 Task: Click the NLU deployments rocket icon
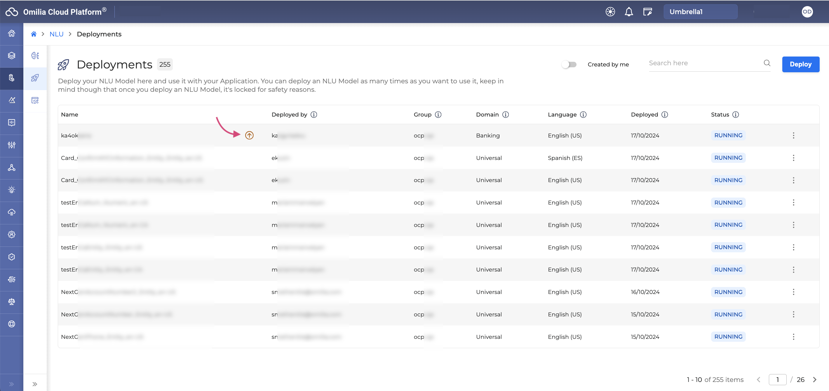(x=34, y=78)
